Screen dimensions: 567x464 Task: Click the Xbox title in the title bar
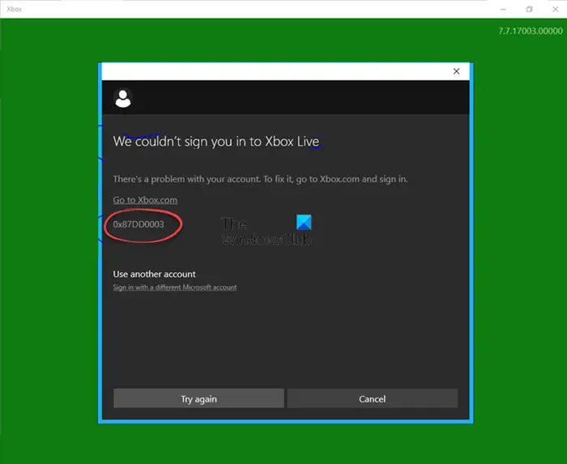14,9
